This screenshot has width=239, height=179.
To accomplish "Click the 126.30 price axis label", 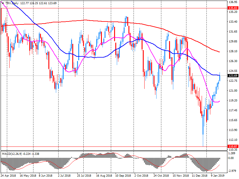I will tap(233, 61).
